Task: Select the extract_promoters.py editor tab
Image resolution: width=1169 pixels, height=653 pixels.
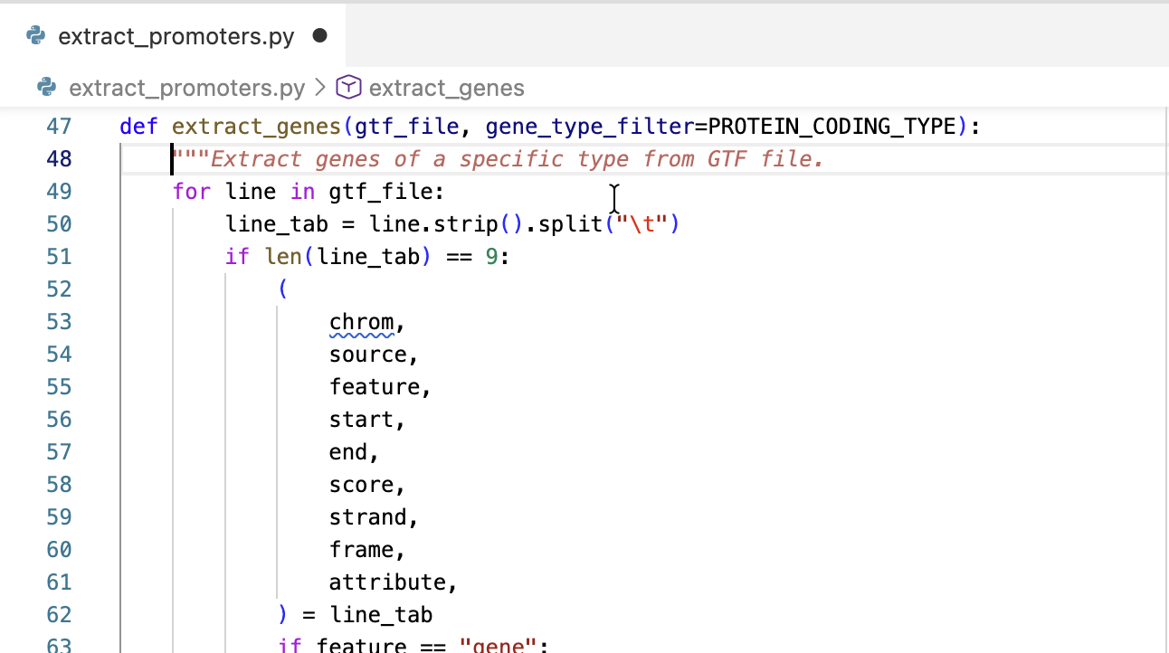Action: [x=176, y=36]
